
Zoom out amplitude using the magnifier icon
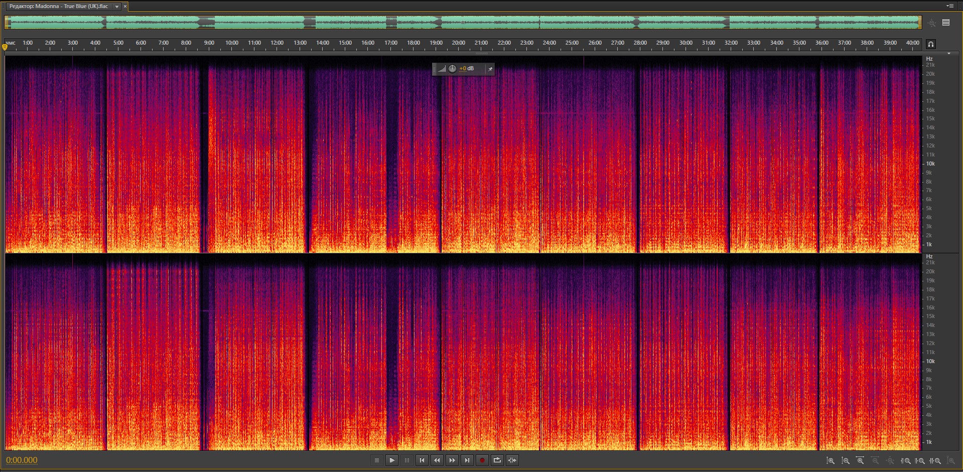[x=846, y=460]
